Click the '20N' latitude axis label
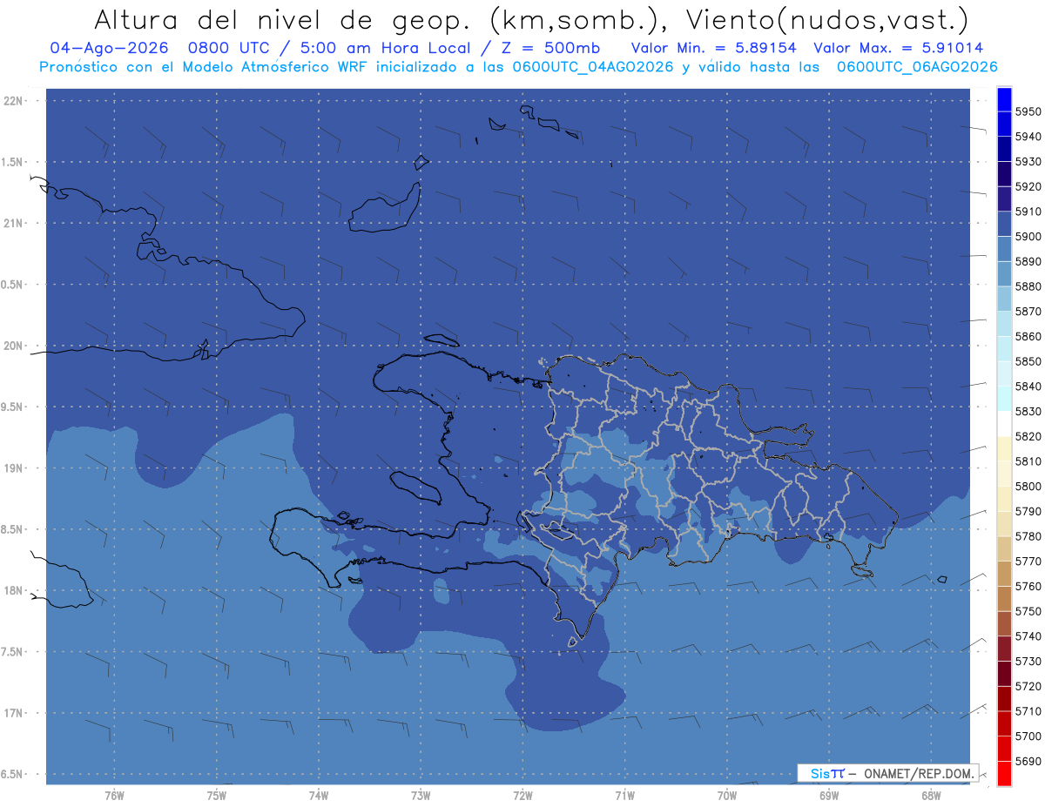The width and height of the screenshot is (1045, 807). pos(12,346)
